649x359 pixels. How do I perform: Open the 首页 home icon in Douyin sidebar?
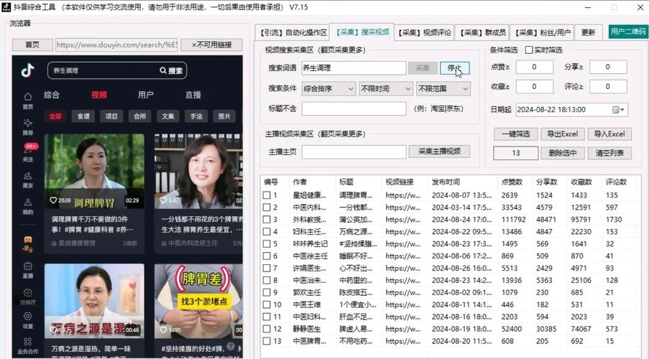pyautogui.click(x=28, y=97)
